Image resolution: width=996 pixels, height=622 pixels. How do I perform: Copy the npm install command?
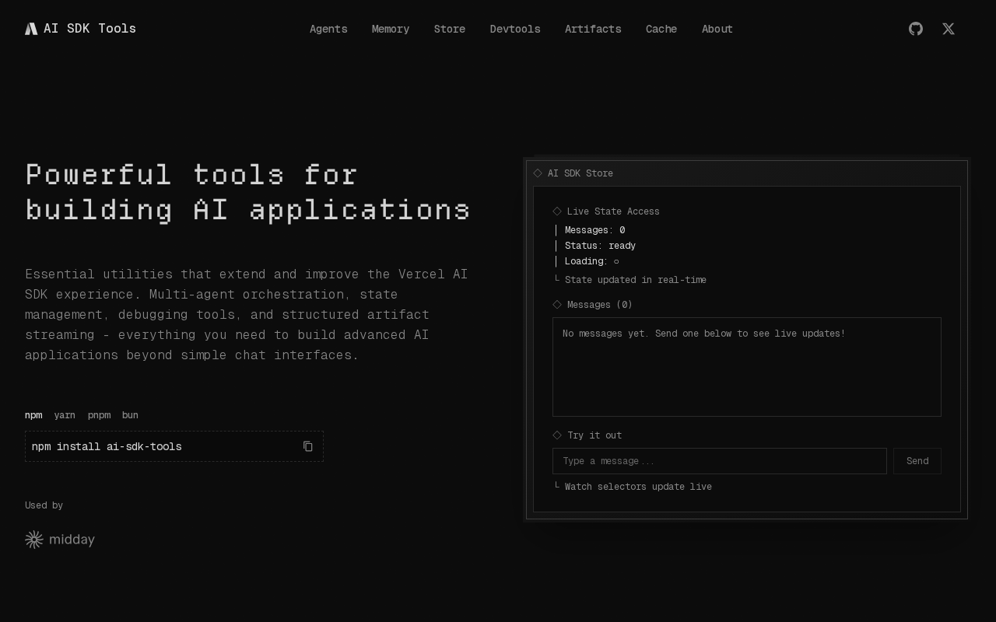pos(308,446)
